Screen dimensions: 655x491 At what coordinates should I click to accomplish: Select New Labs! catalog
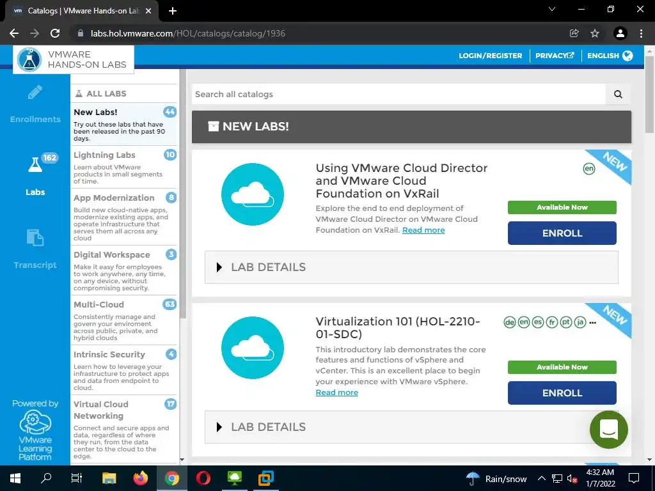coord(125,125)
